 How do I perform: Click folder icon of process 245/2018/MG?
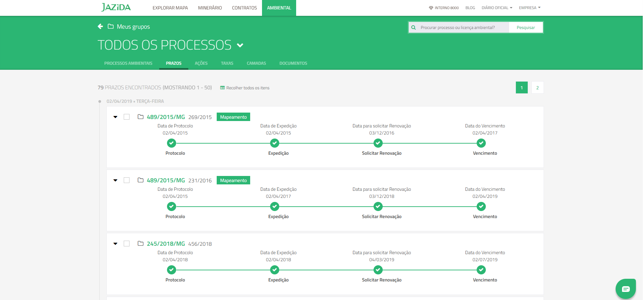click(x=141, y=243)
